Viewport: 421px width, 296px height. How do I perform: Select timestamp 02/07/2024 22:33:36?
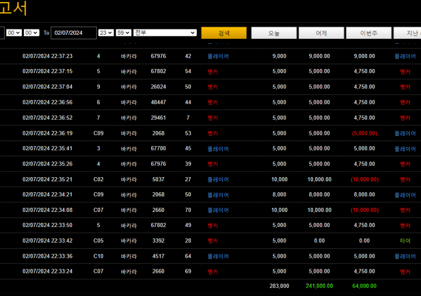[47, 256]
